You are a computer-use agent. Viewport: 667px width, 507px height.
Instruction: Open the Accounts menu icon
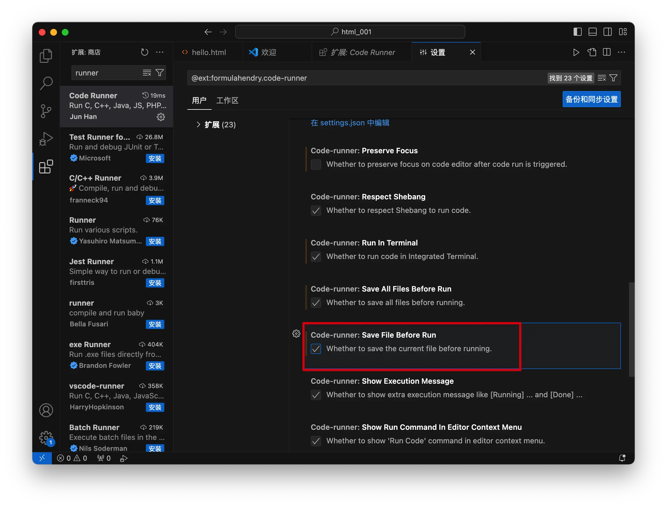(x=46, y=410)
